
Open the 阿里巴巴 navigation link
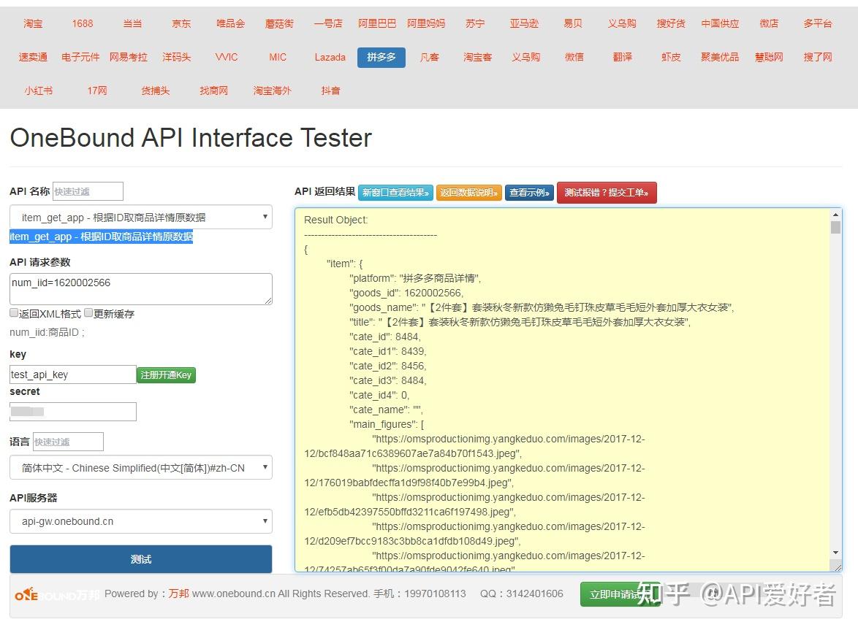(x=376, y=23)
